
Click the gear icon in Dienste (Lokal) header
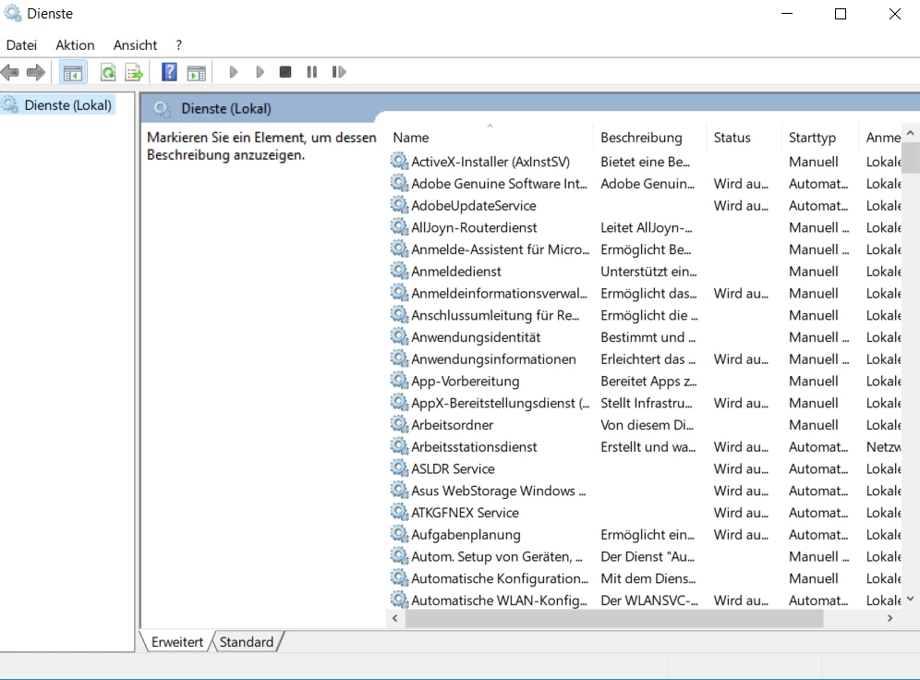pyautogui.click(x=162, y=108)
